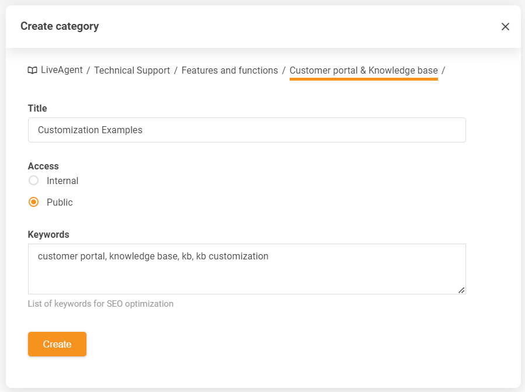
Task: Focus the Title input field
Action: (x=246, y=130)
